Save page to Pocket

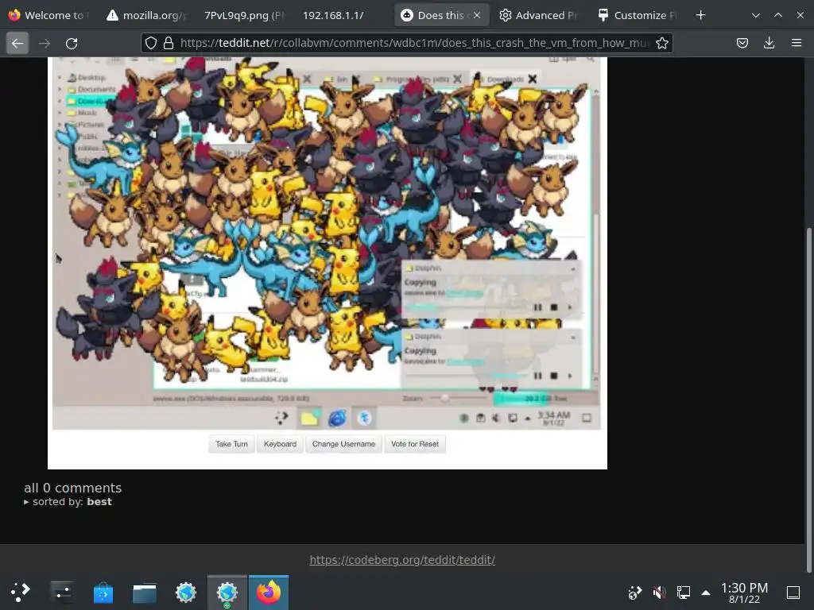click(x=742, y=43)
